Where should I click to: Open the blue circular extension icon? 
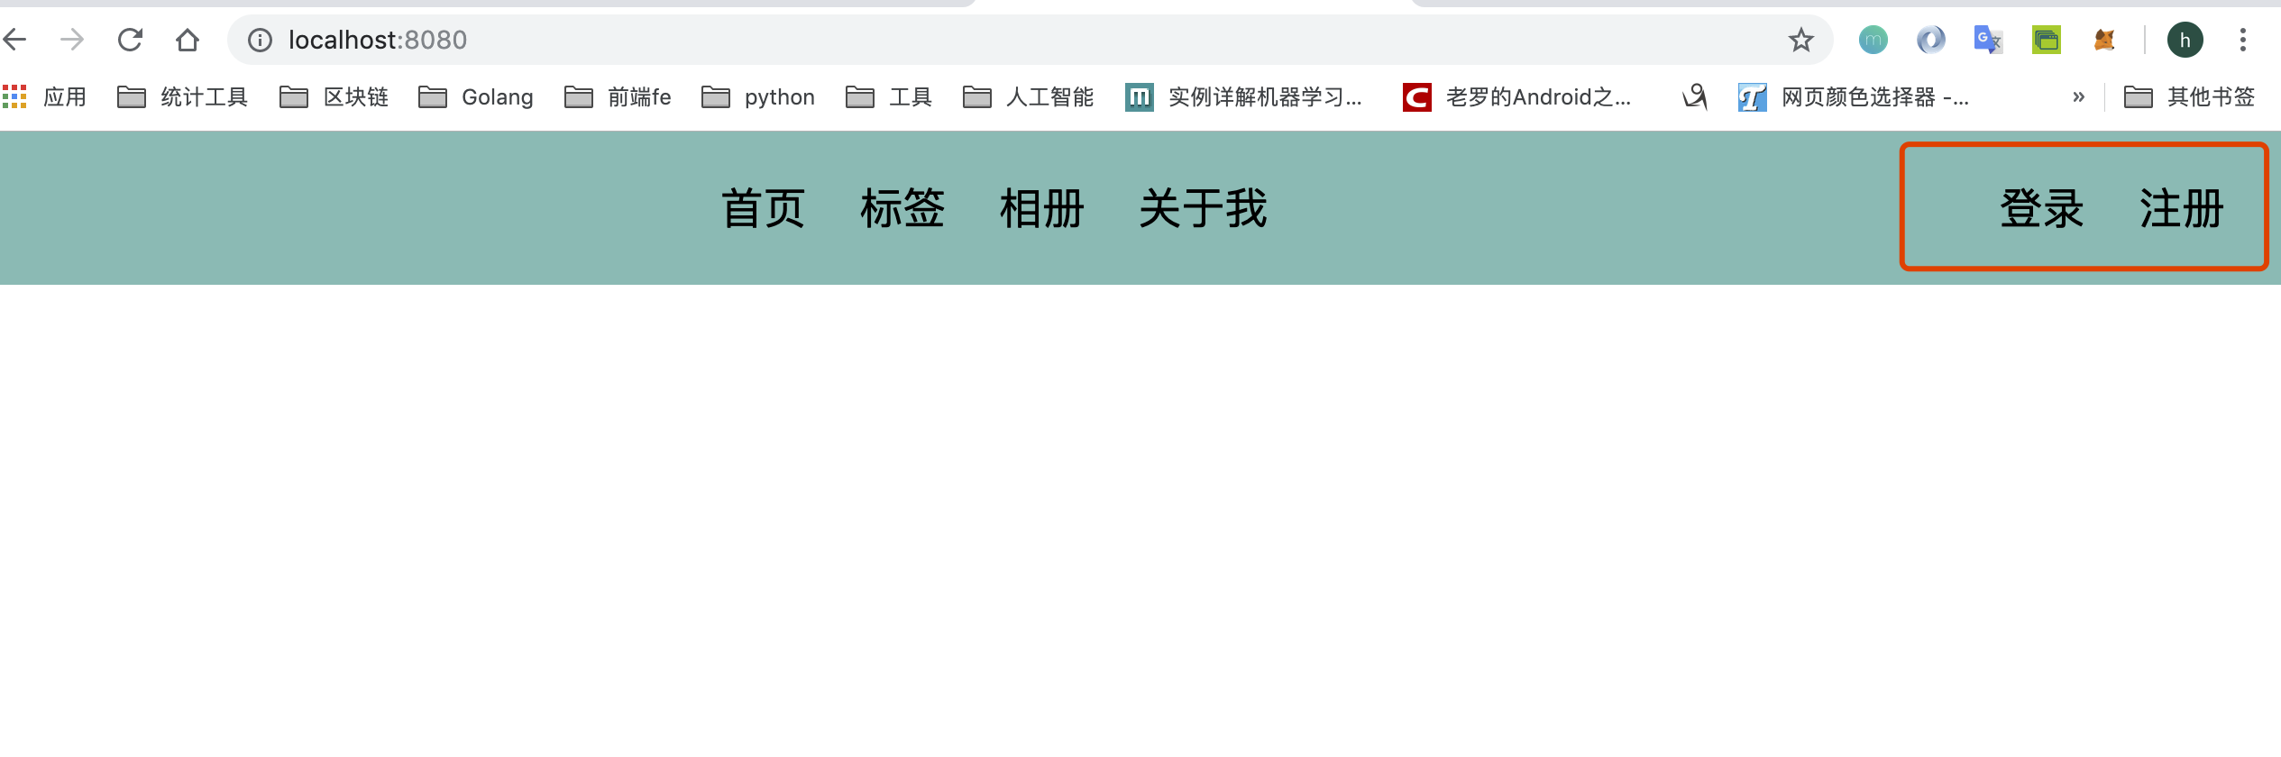(1930, 40)
